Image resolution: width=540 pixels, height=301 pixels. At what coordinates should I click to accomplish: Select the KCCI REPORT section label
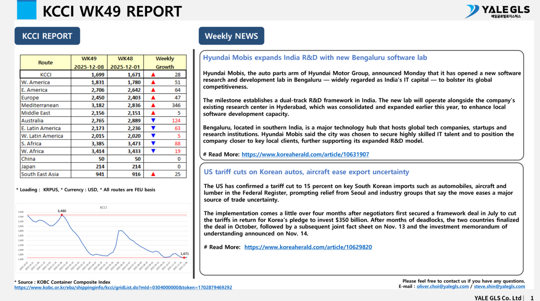coord(47,36)
